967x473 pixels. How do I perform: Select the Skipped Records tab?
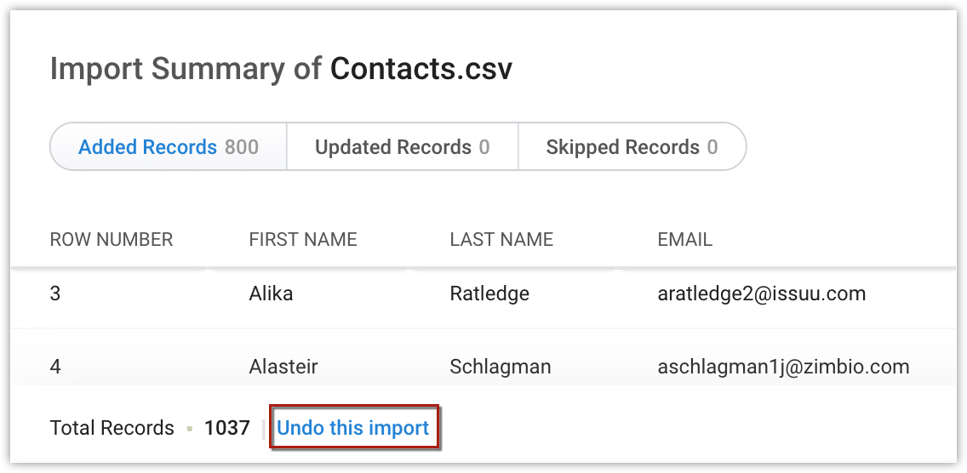pyautogui.click(x=632, y=147)
